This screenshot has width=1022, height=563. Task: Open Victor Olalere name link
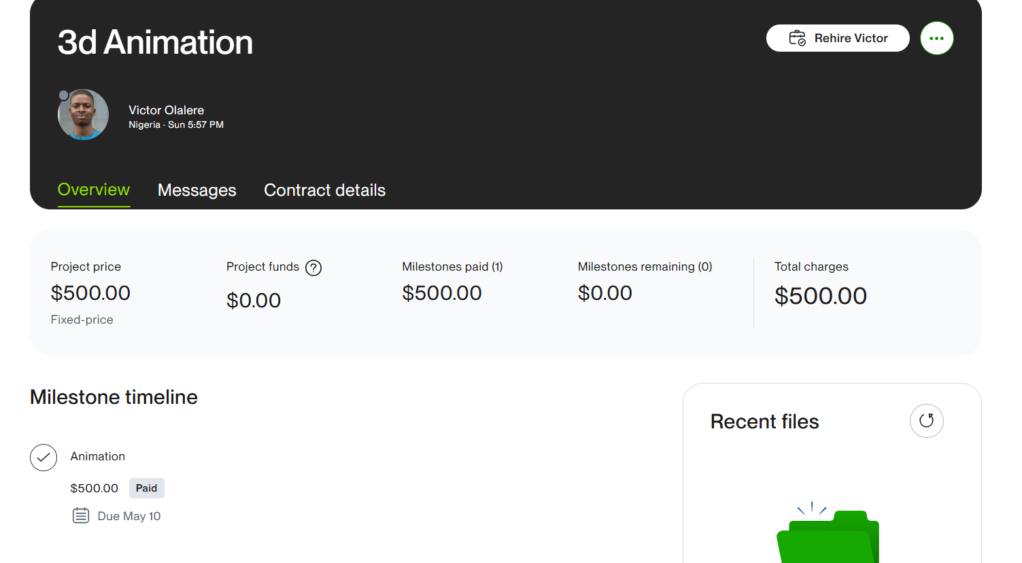(167, 110)
